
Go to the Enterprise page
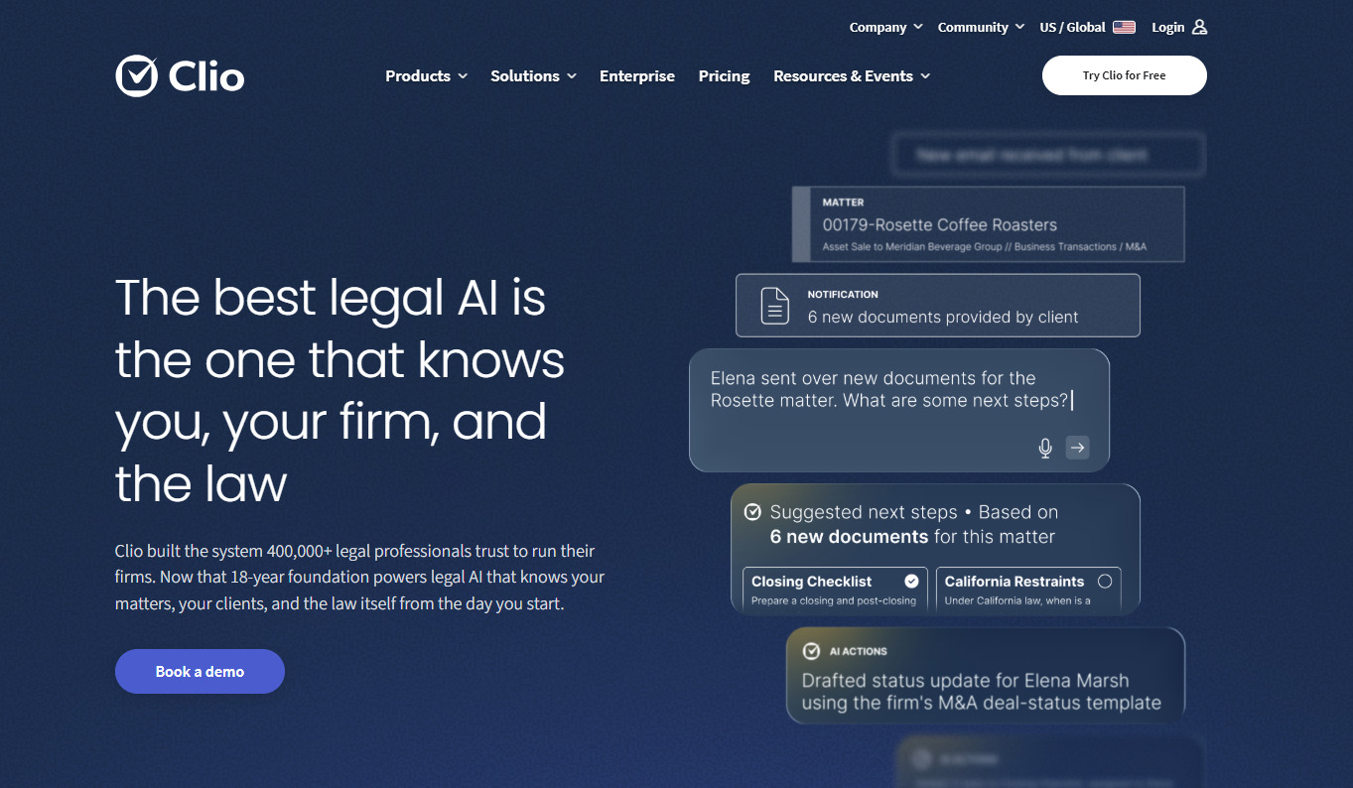(637, 76)
